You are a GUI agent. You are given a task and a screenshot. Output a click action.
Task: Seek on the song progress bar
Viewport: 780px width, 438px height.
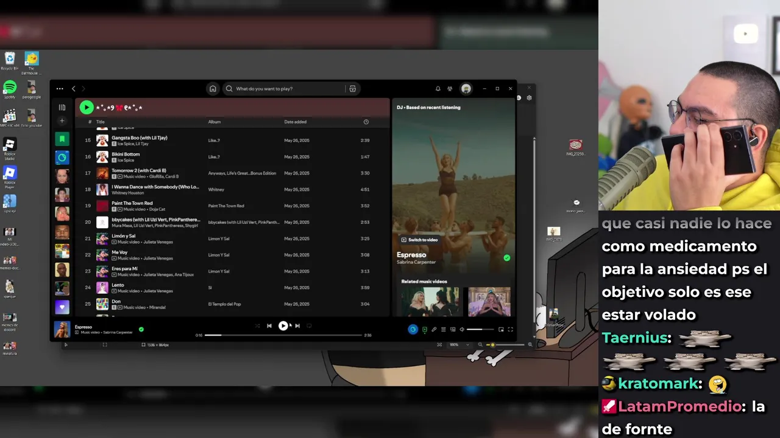click(x=283, y=335)
